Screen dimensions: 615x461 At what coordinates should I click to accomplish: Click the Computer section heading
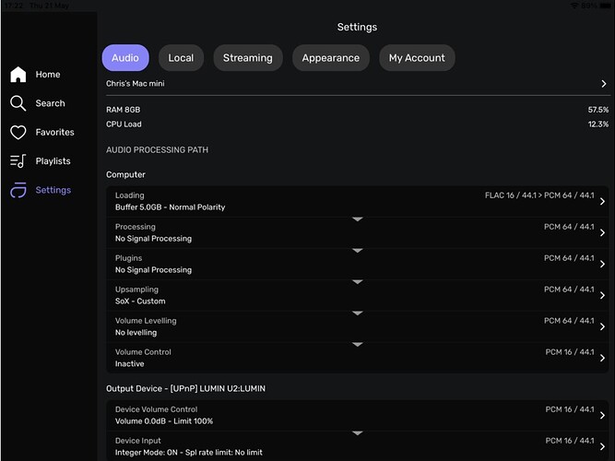point(125,174)
